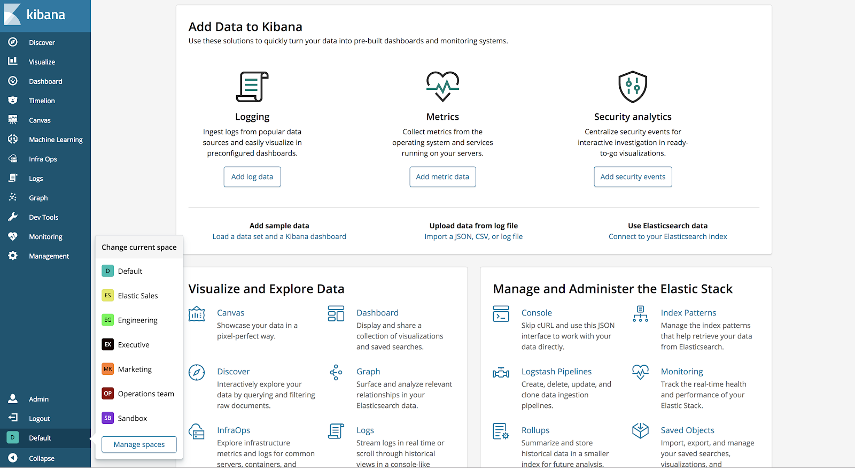Open Load a data set link

(x=279, y=236)
